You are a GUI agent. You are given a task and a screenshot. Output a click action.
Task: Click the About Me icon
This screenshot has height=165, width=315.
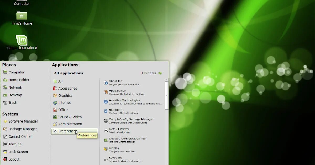pos(106,83)
